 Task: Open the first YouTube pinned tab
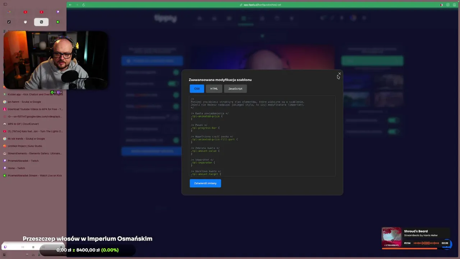(x=25, y=12)
